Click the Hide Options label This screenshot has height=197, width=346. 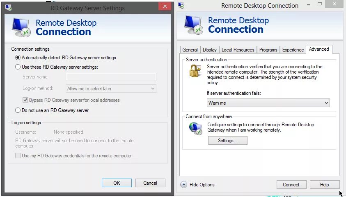click(x=202, y=185)
